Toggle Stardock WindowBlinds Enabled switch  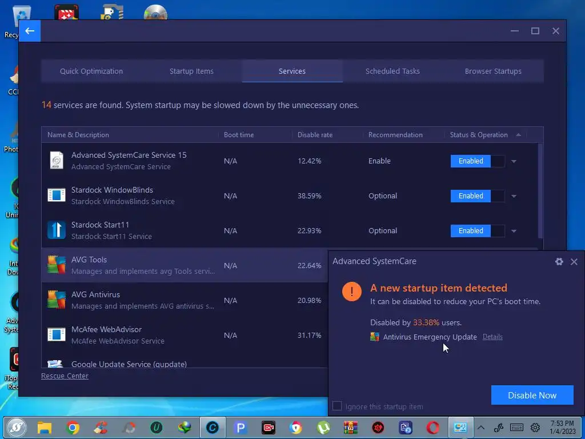(x=478, y=195)
